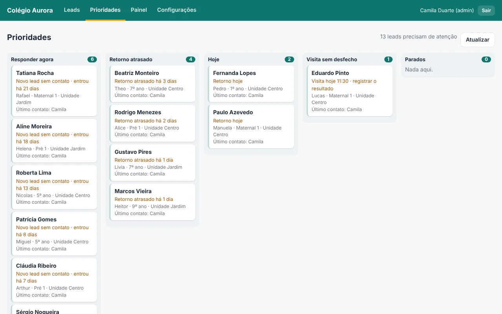Go to the Configurações tab

[x=176, y=10]
